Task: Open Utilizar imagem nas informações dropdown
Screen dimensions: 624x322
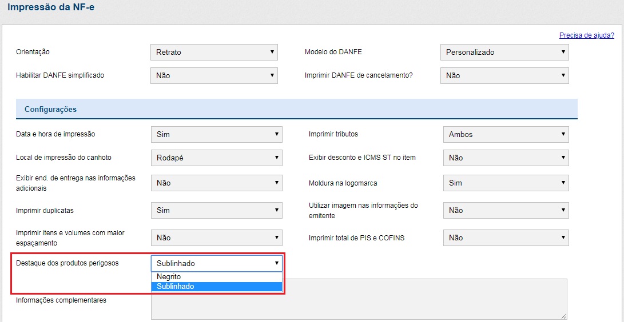Action: [506, 210]
